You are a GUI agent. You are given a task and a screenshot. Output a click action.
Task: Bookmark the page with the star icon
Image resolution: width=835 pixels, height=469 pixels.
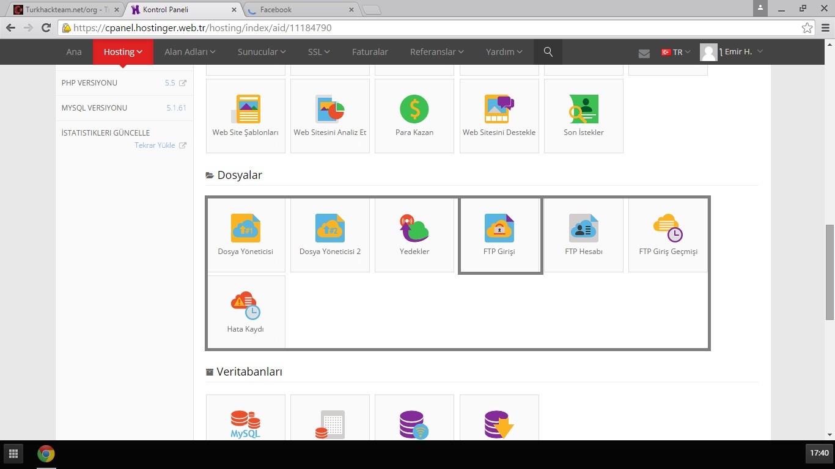pos(807,27)
